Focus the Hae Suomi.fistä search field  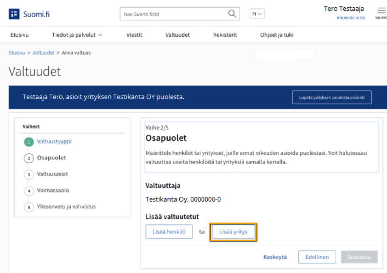pos(174,14)
